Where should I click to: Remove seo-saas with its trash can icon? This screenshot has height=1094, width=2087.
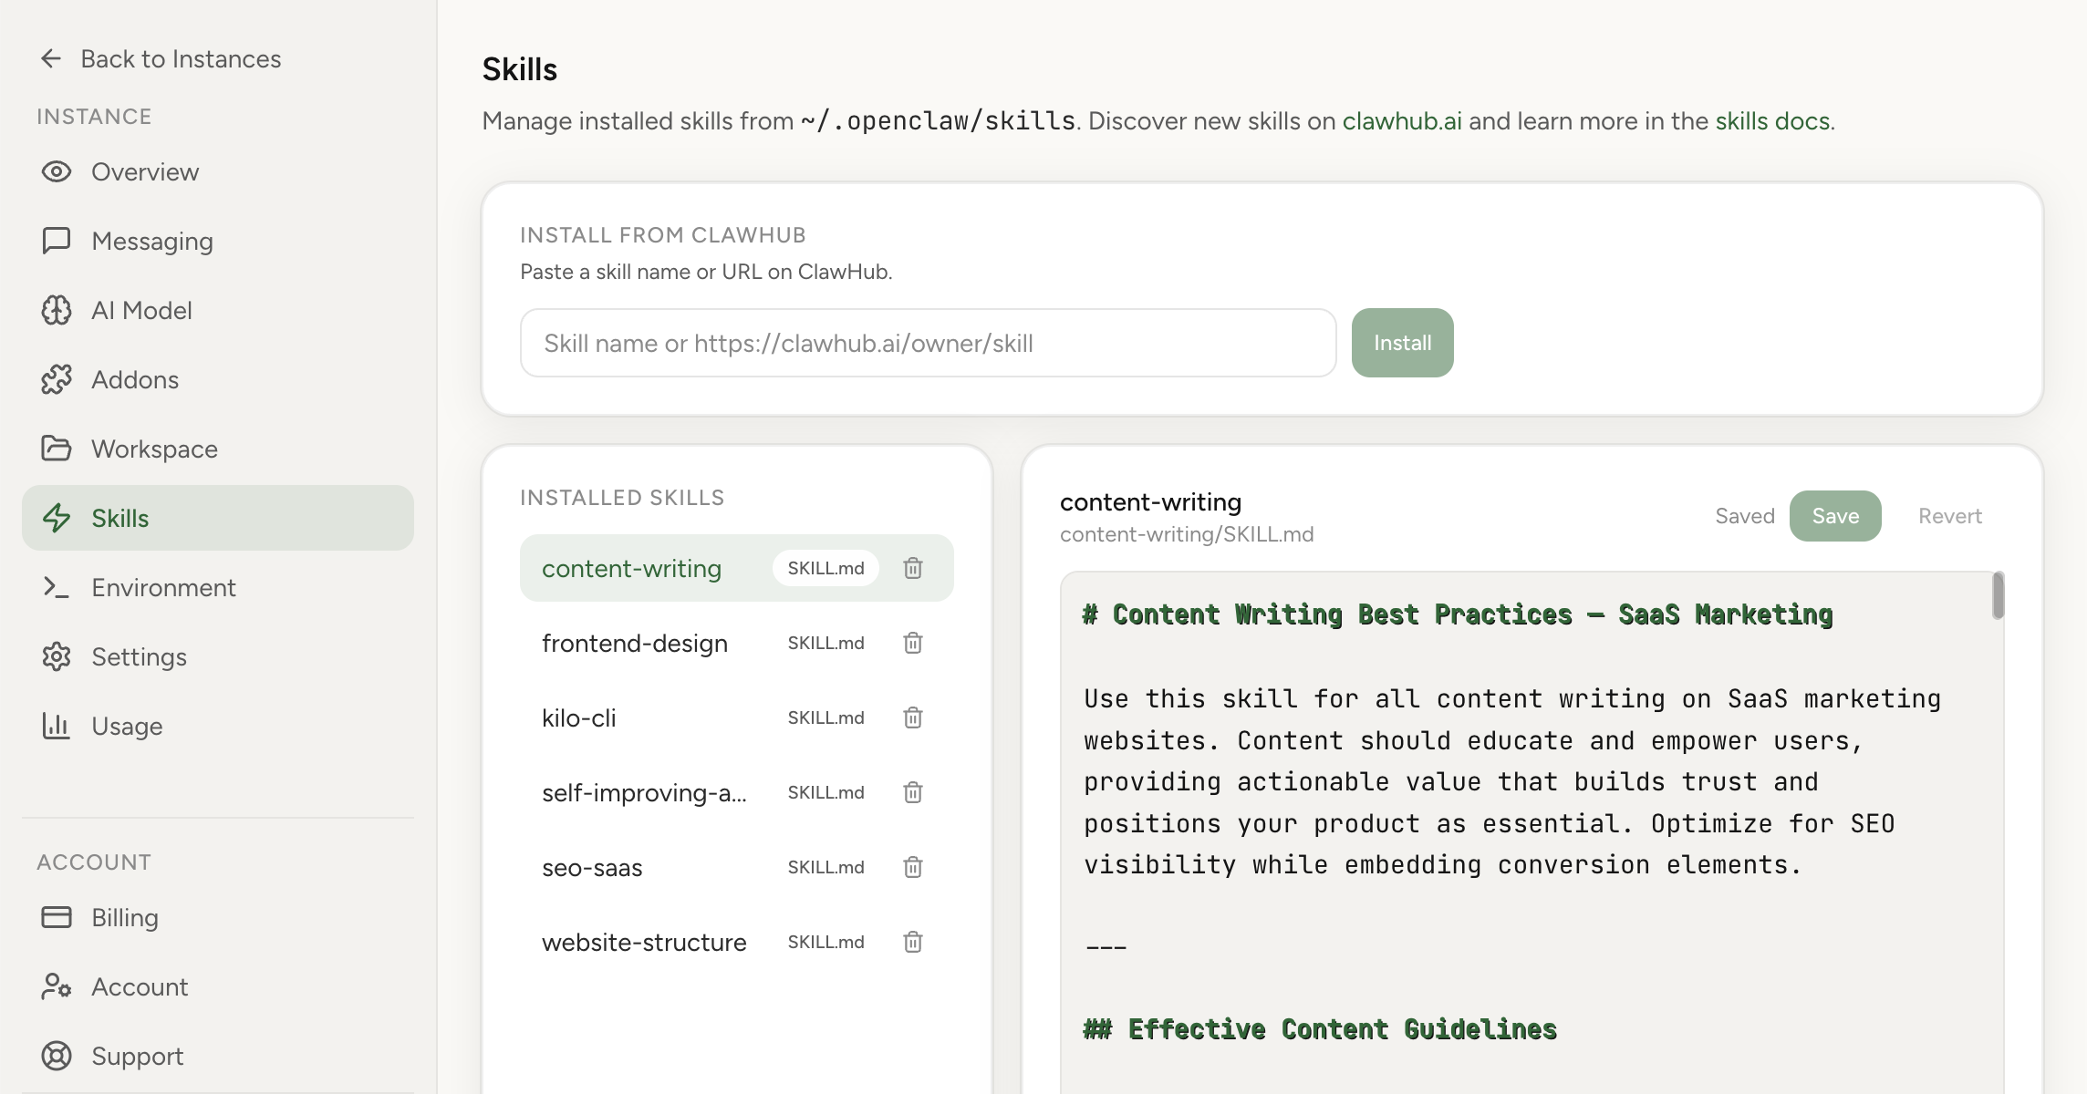[912, 867]
